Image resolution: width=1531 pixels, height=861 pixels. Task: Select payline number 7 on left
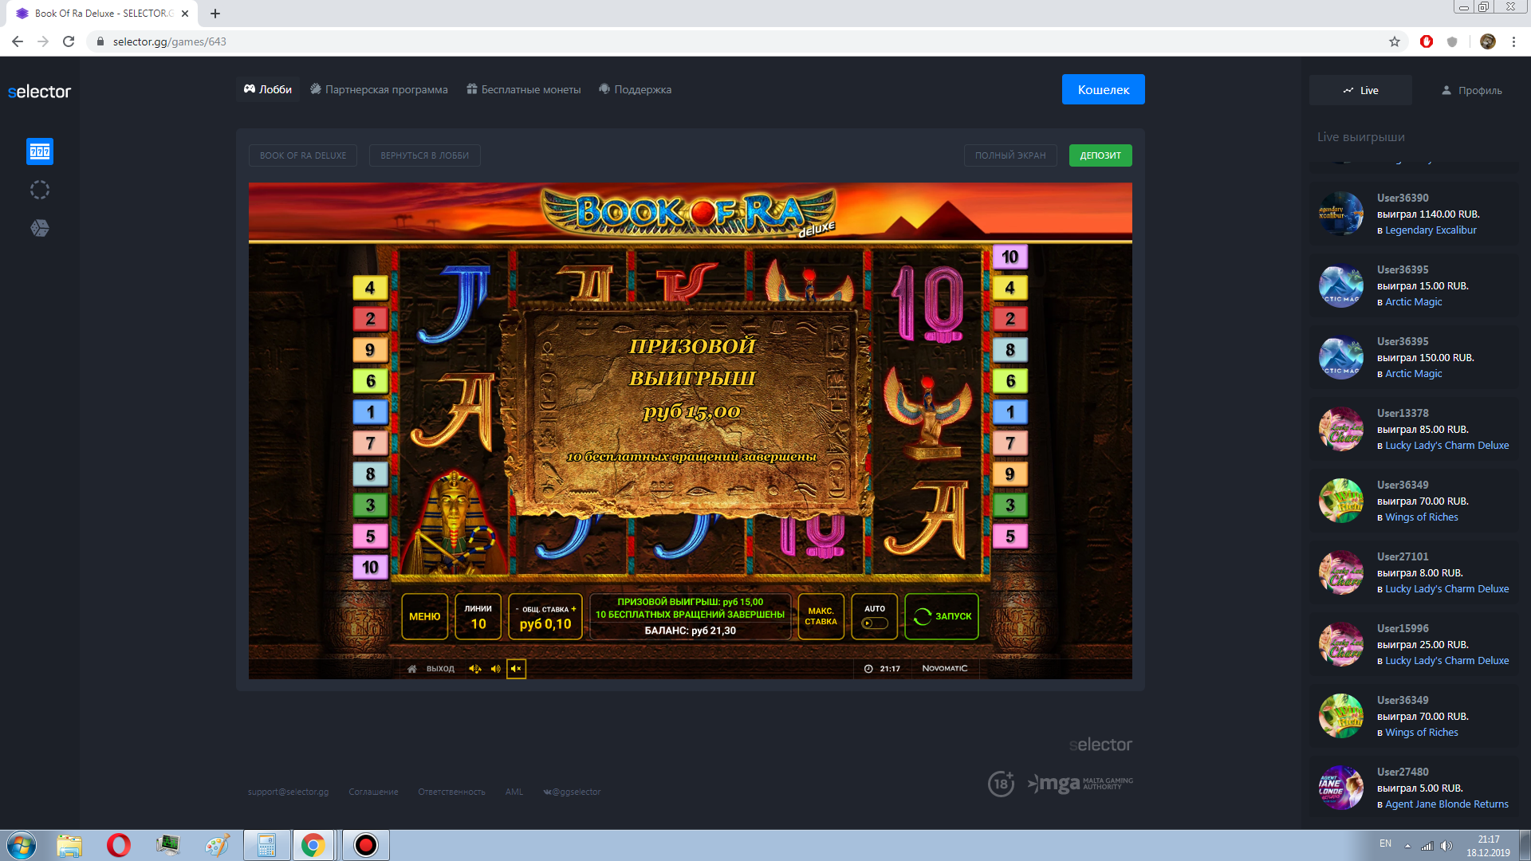click(370, 443)
